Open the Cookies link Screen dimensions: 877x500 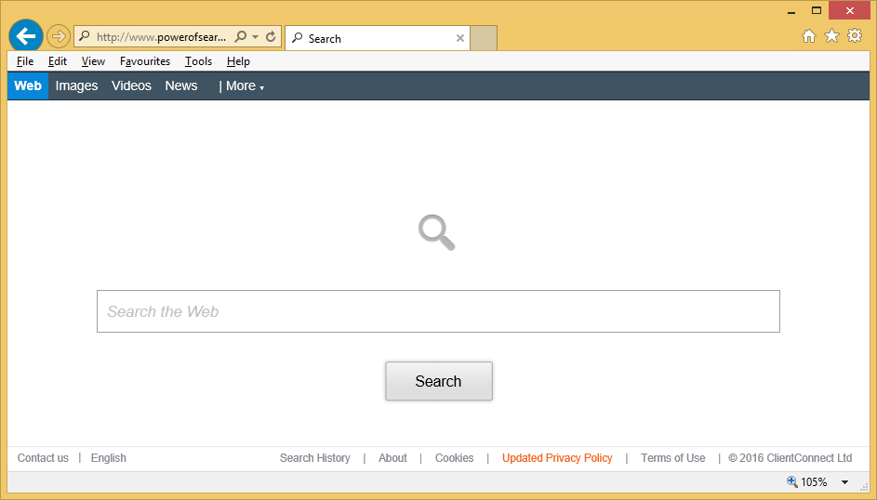(x=454, y=458)
